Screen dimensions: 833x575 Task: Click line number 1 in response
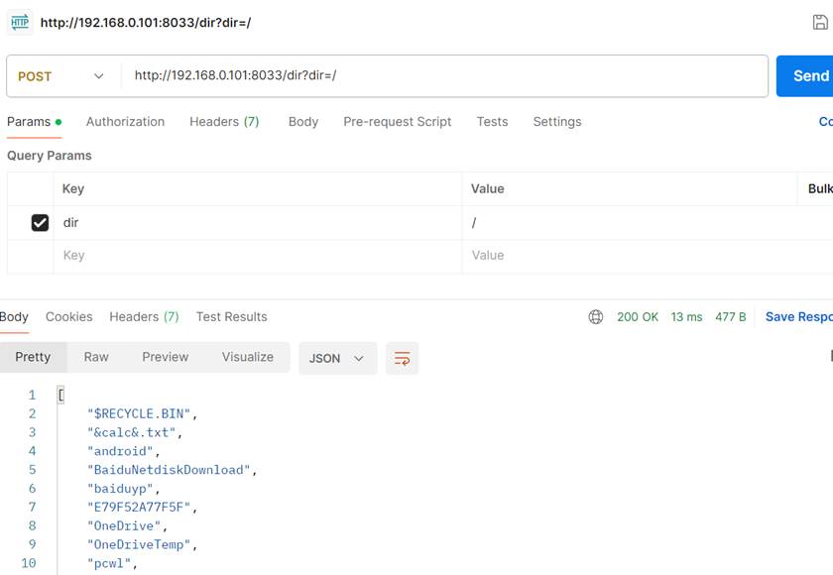(x=32, y=395)
